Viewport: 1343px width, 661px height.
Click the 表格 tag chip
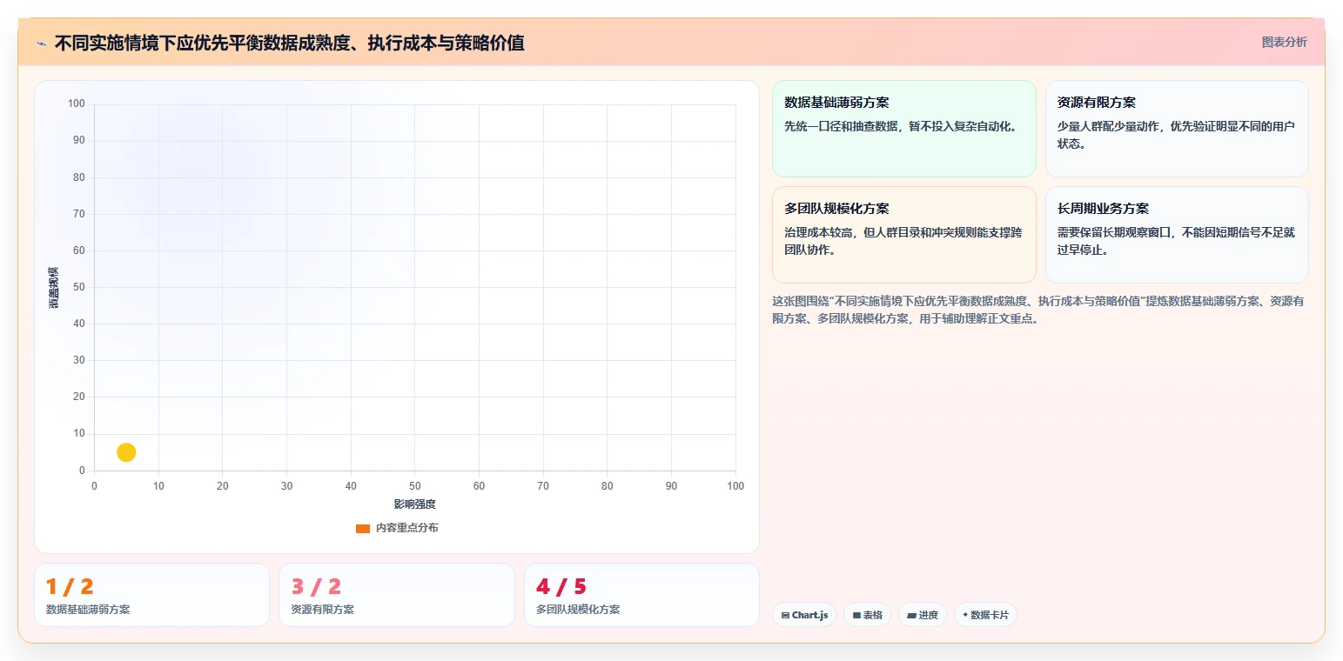[867, 615]
